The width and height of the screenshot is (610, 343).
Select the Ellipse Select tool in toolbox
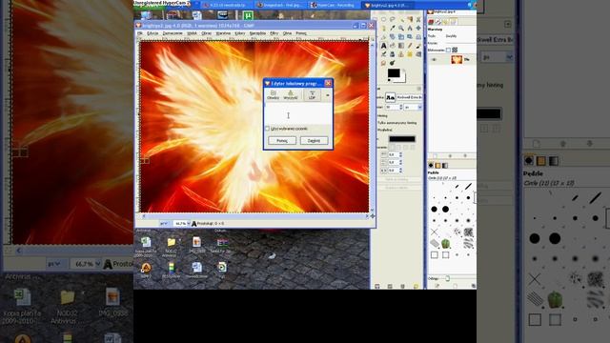coord(383,19)
